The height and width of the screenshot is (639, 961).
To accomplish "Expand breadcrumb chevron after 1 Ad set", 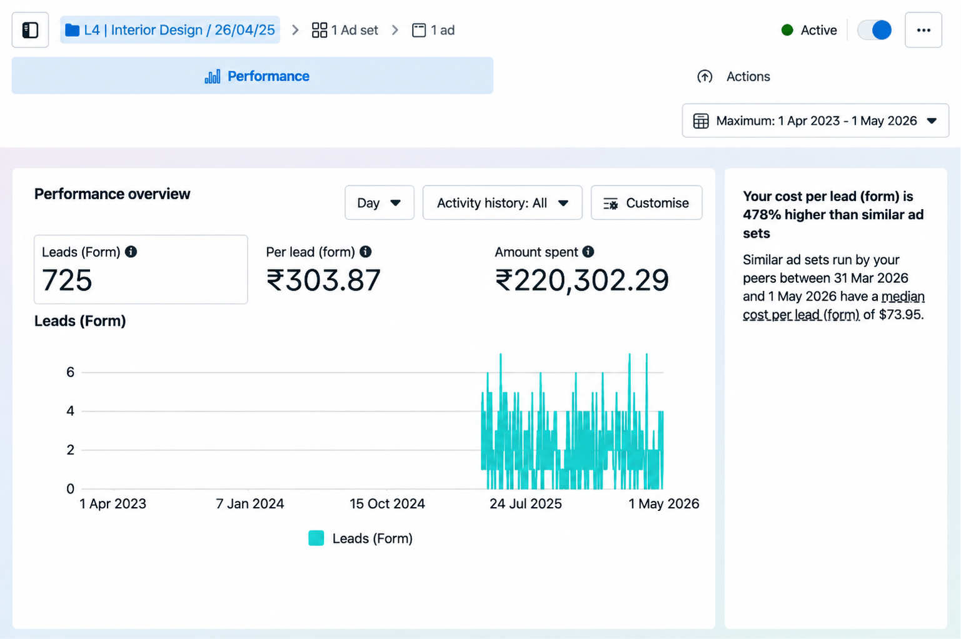I will pos(395,30).
